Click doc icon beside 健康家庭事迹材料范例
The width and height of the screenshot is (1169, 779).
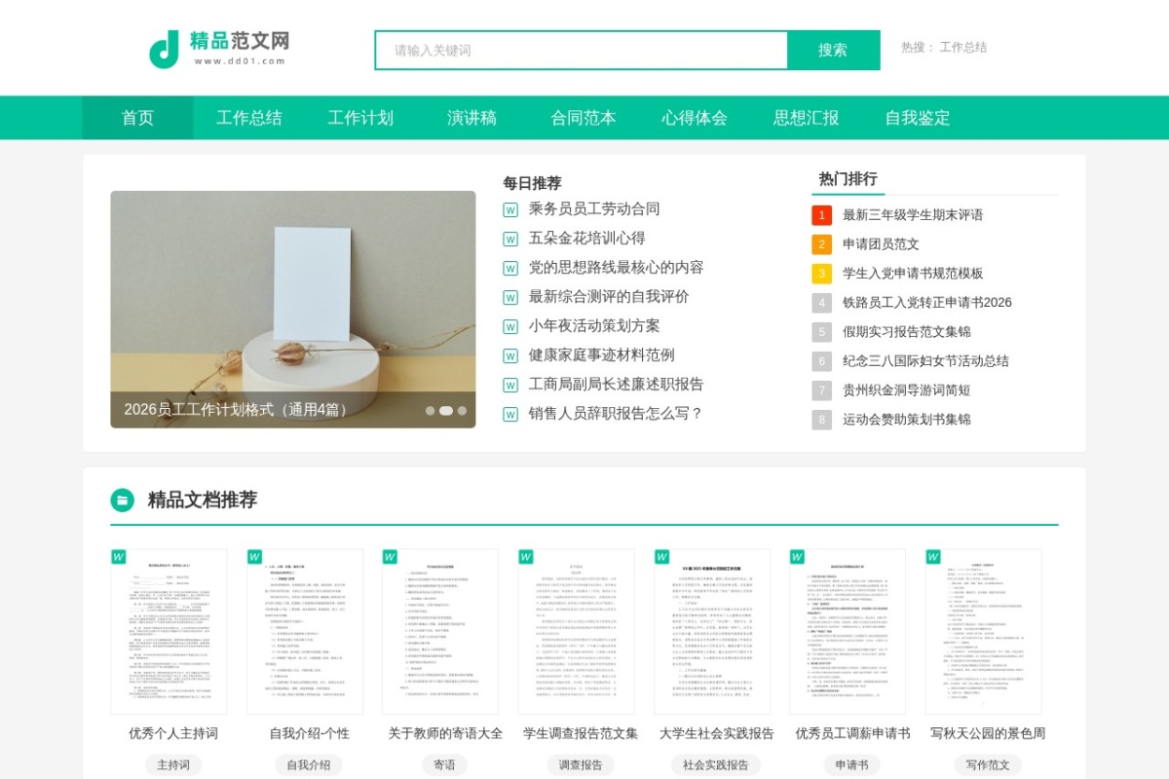pyautogui.click(x=510, y=355)
